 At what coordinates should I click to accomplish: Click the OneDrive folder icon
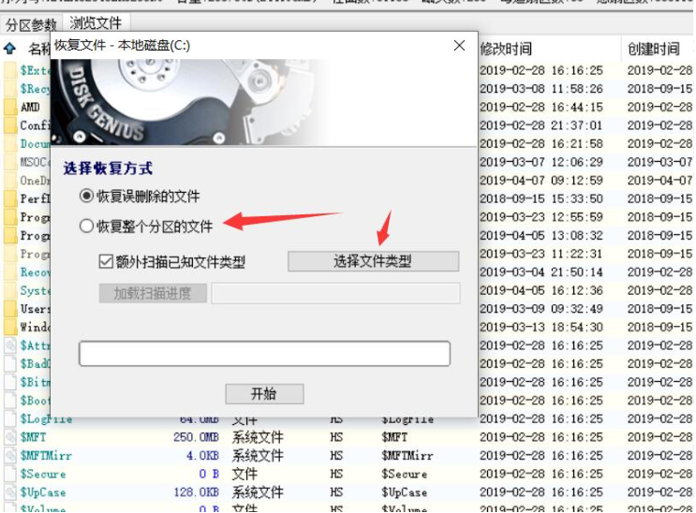(10, 180)
